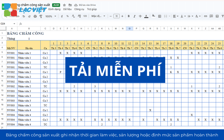Open the fill color bucket

(x=153, y=16)
